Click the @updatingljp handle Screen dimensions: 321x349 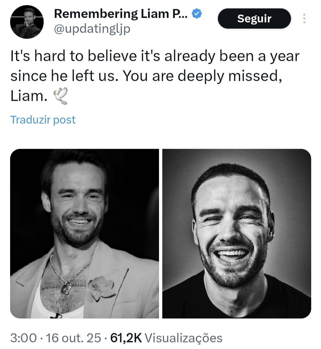coord(92,29)
